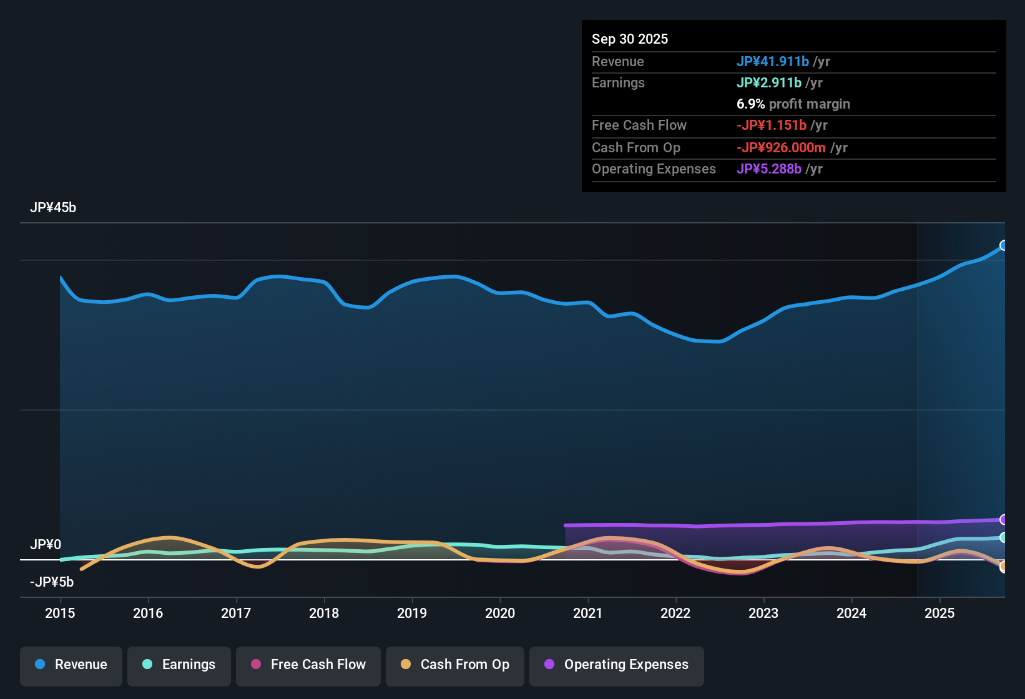Select the 2020 label on the timeline
Viewport: 1025px width, 699px height.
tap(500, 613)
